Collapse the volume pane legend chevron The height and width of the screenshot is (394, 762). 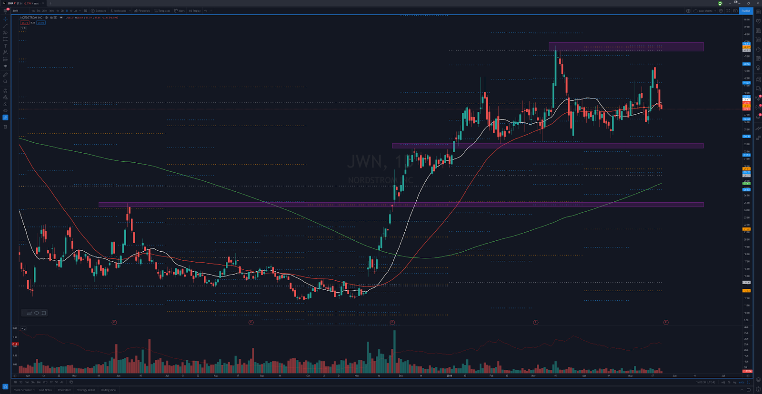22,328
